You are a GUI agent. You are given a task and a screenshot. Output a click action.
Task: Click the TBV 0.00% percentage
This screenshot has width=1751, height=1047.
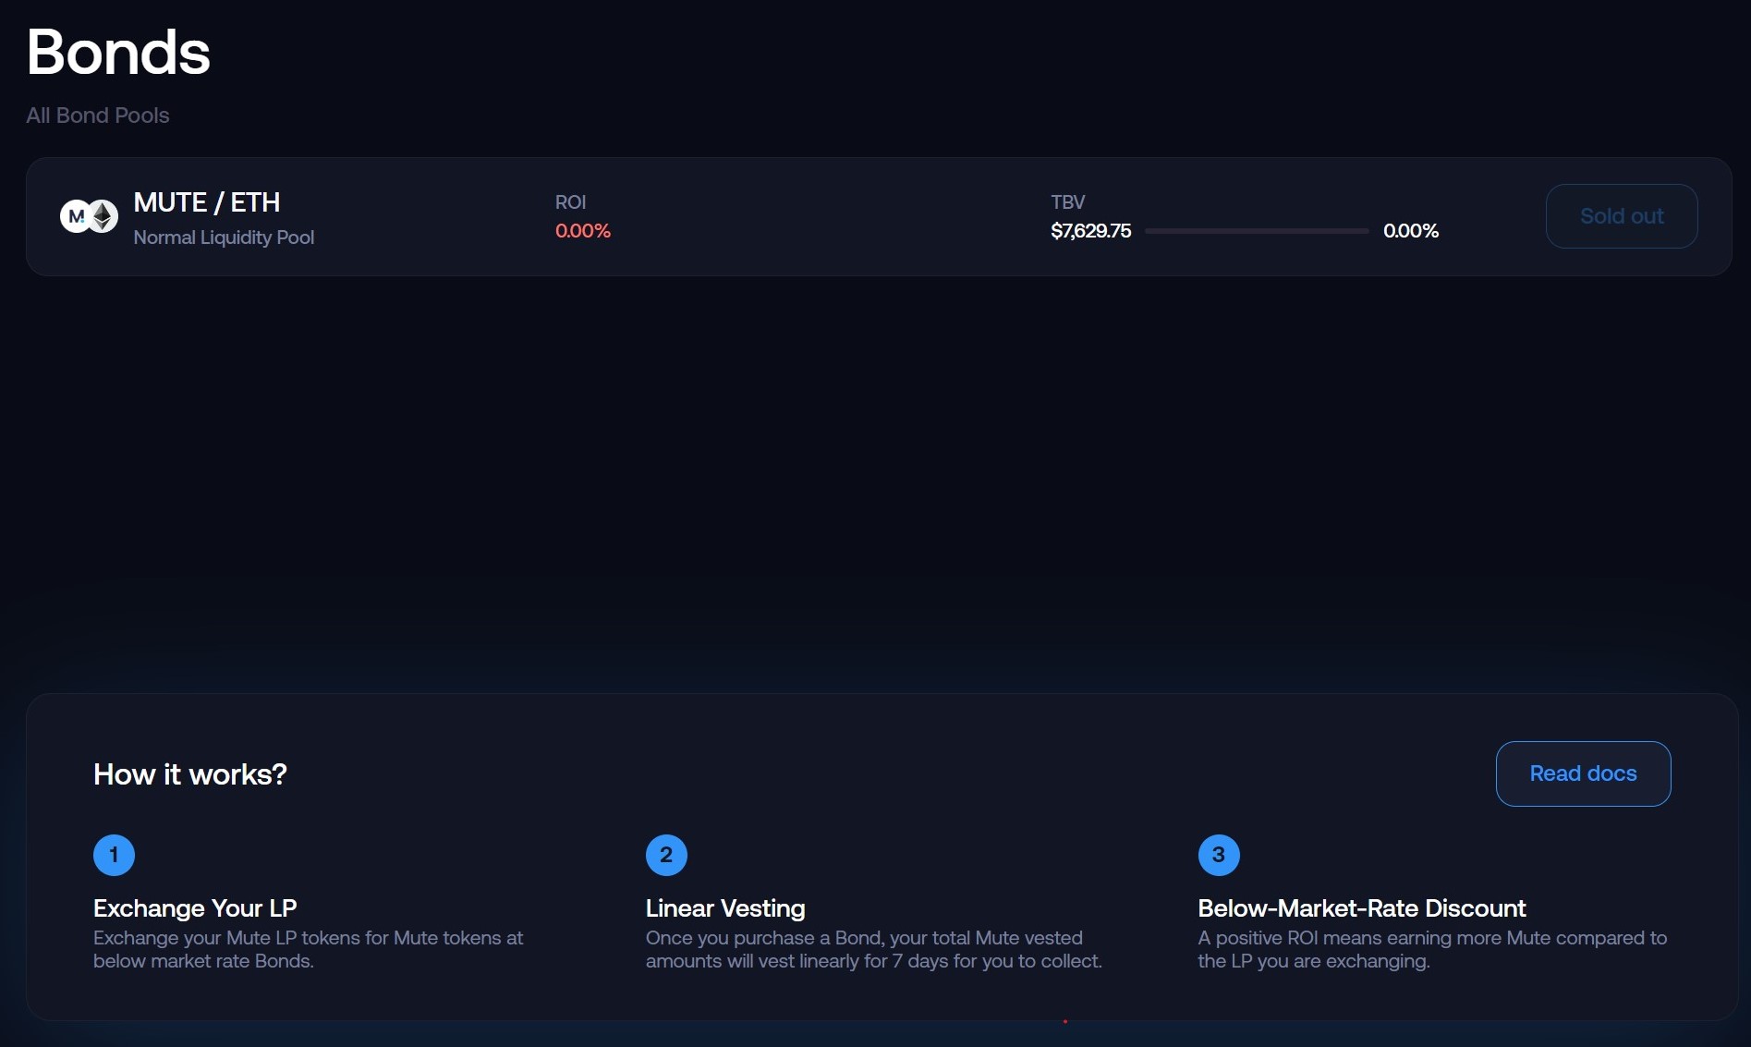click(1410, 231)
